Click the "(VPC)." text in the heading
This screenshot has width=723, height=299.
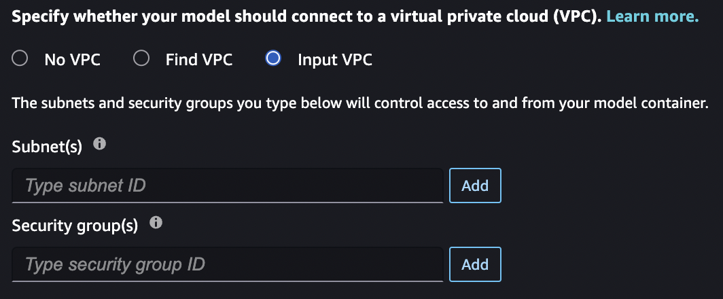(x=578, y=17)
